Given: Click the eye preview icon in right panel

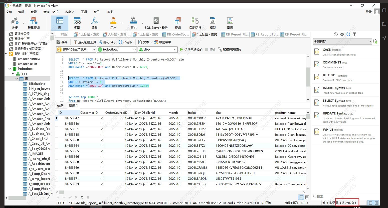Looking at the screenshot, I should [x=342, y=34].
